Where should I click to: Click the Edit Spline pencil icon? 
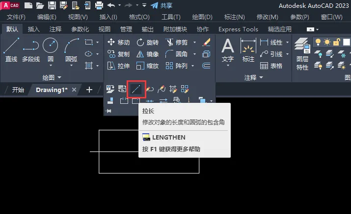tap(162, 89)
